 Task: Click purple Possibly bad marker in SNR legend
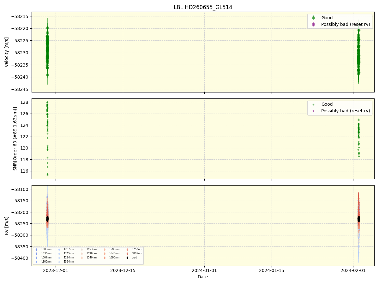[x=313, y=111]
